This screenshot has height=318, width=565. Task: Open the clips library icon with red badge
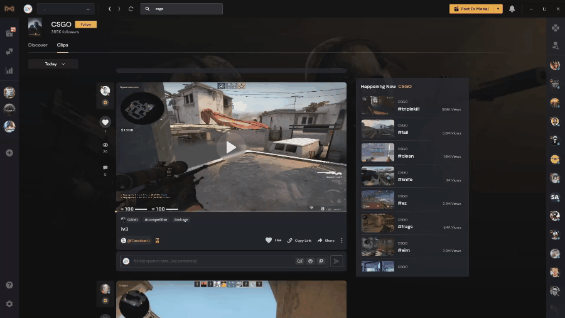[9, 33]
